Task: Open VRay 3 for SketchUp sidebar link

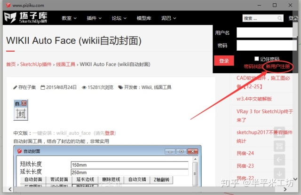Action: 265,116
